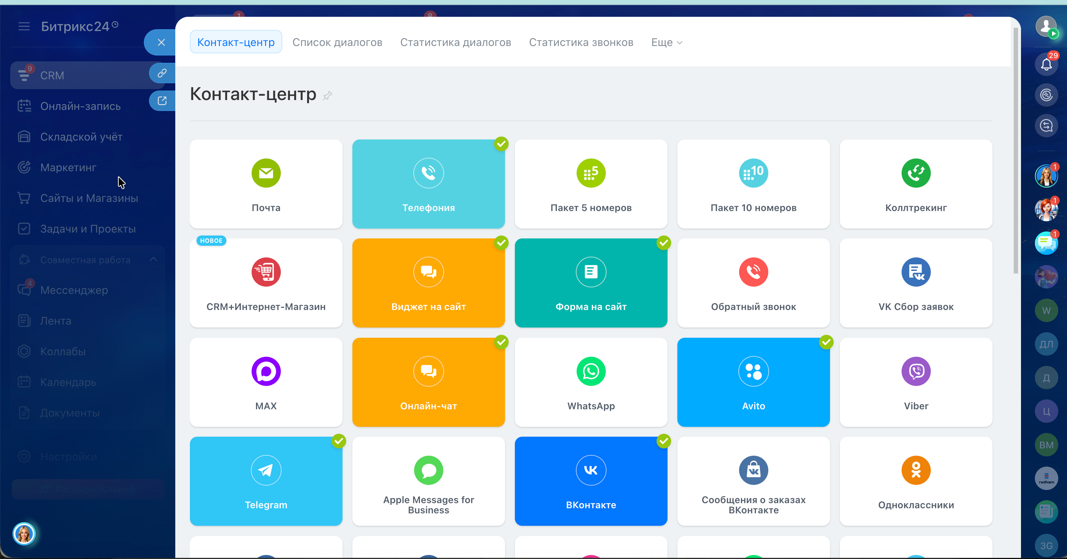Open Маркетинг in the sidebar
Image resolution: width=1067 pixels, height=559 pixels.
pyautogui.click(x=68, y=167)
